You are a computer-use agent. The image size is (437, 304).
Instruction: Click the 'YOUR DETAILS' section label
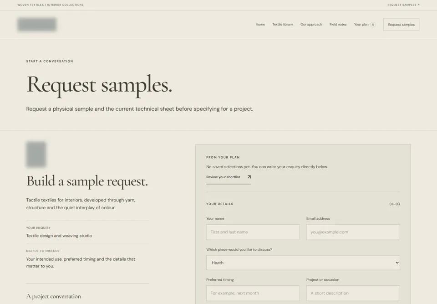(x=219, y=204)
